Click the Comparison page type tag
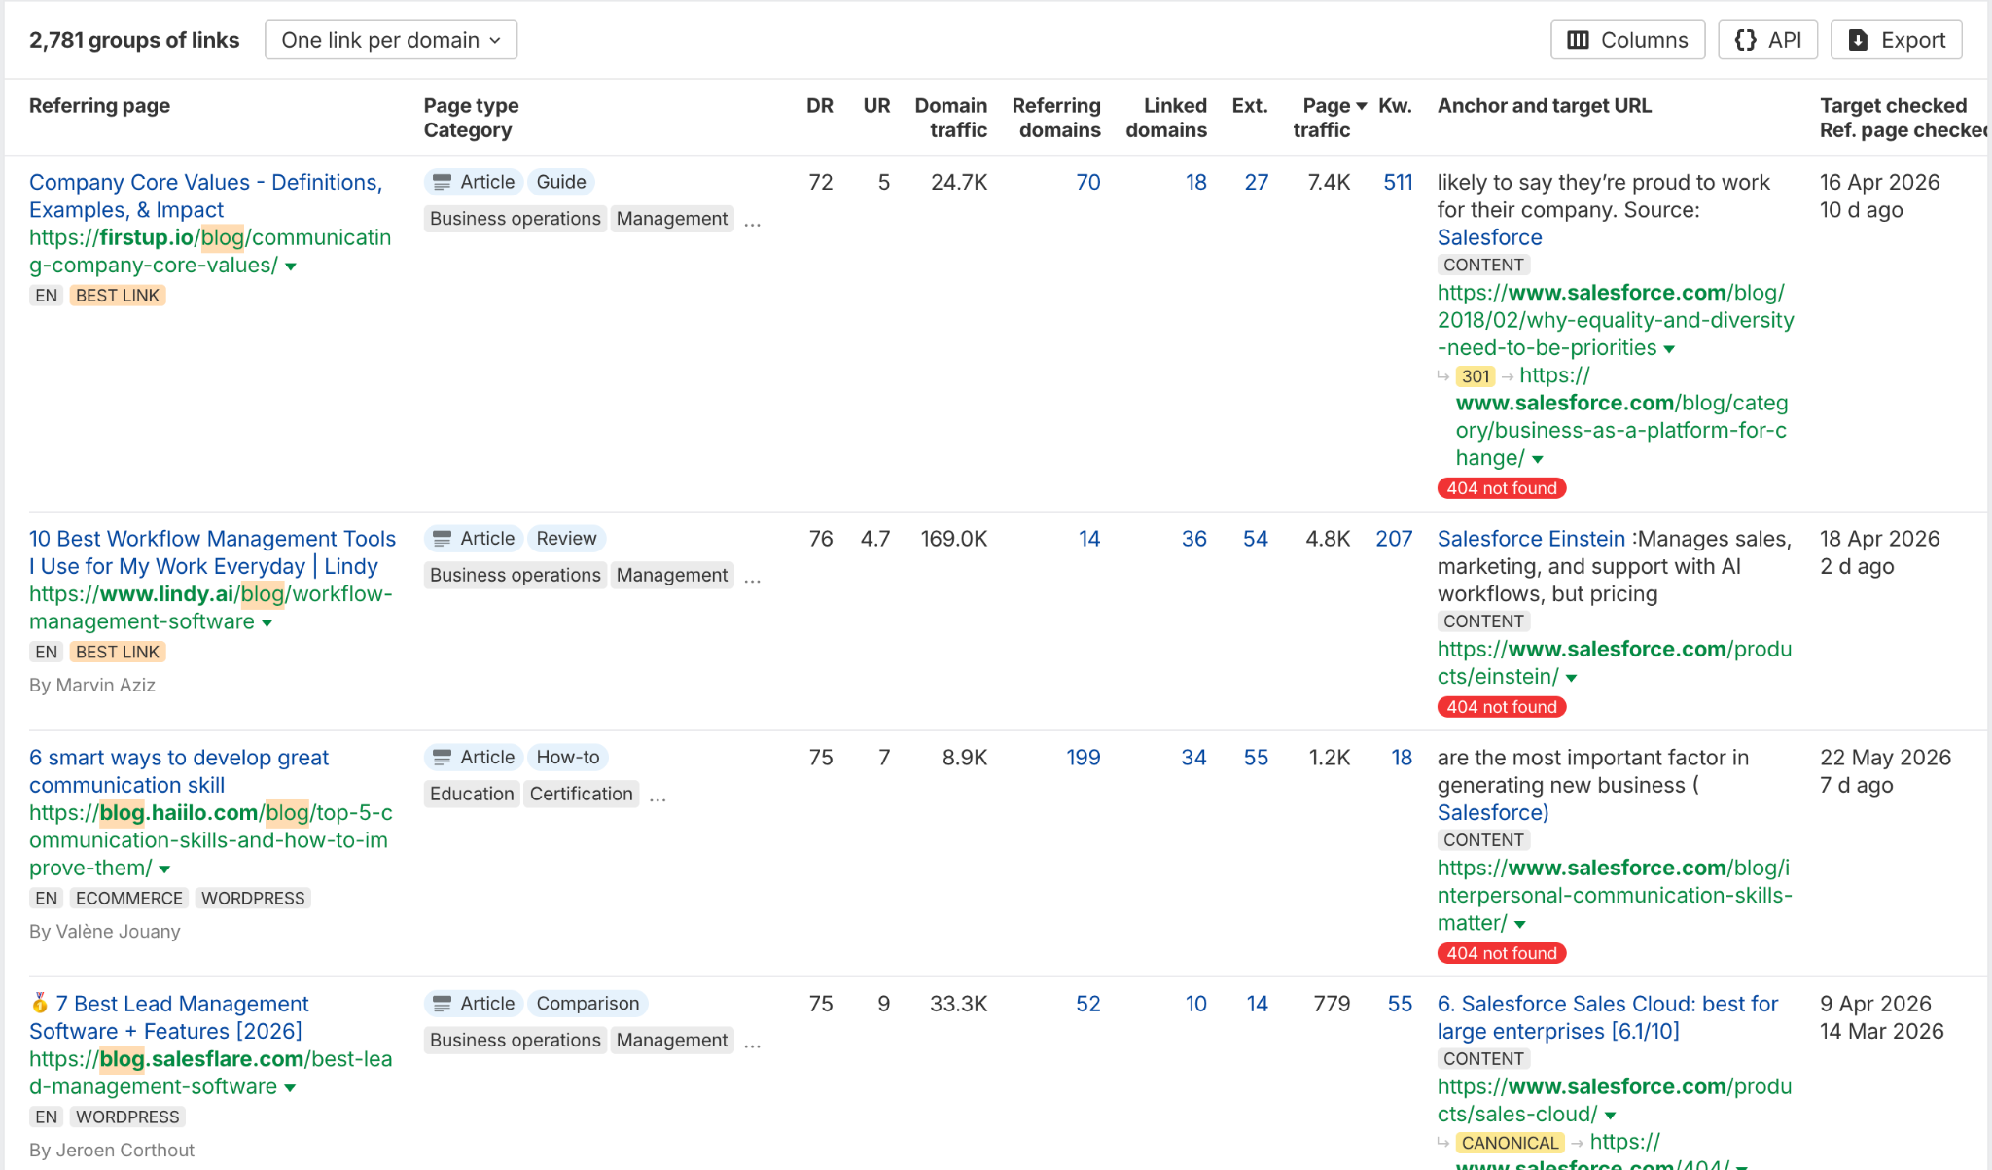 [587, 1003]
